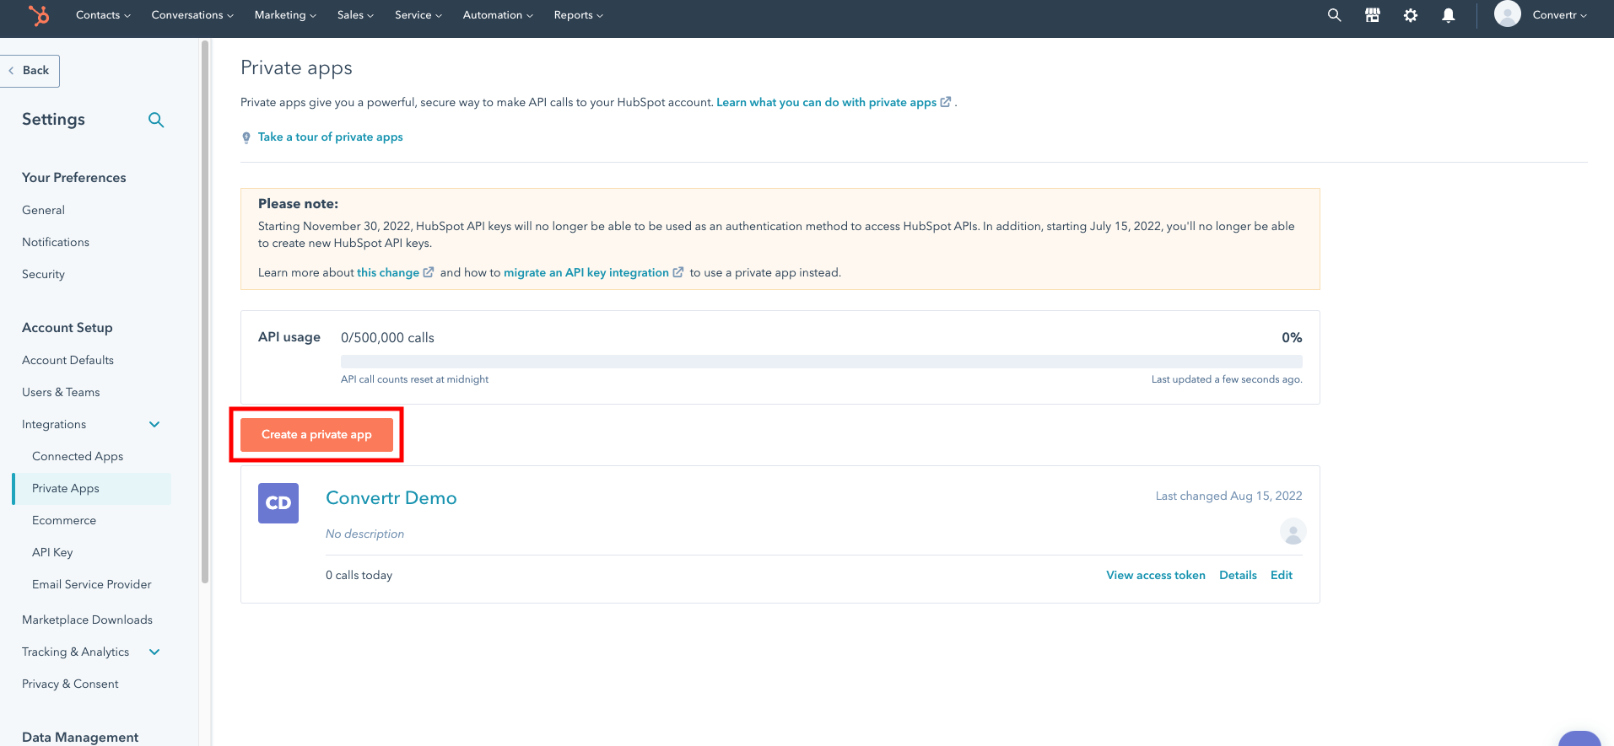This screenshot has width=1614, height=746.
Task: Select Private Apps in sidebar
Action: click(x=92, y=489)
